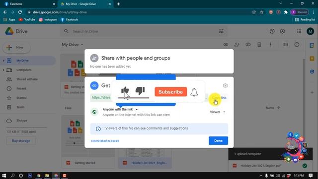Screen dimensions: 318x179
Task: Click the thumbs up like icon
Action: [125, 90]
